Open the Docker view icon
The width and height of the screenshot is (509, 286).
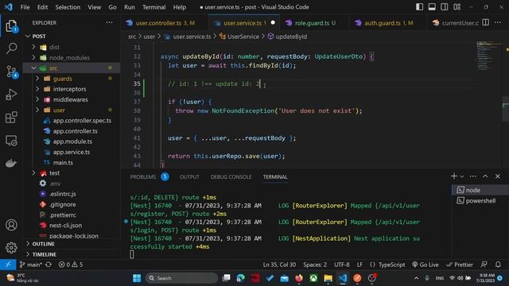click(x=11, y=163)
